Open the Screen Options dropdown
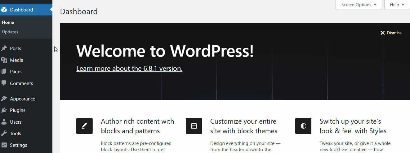 pyautogui.click(x=359, y=5)
